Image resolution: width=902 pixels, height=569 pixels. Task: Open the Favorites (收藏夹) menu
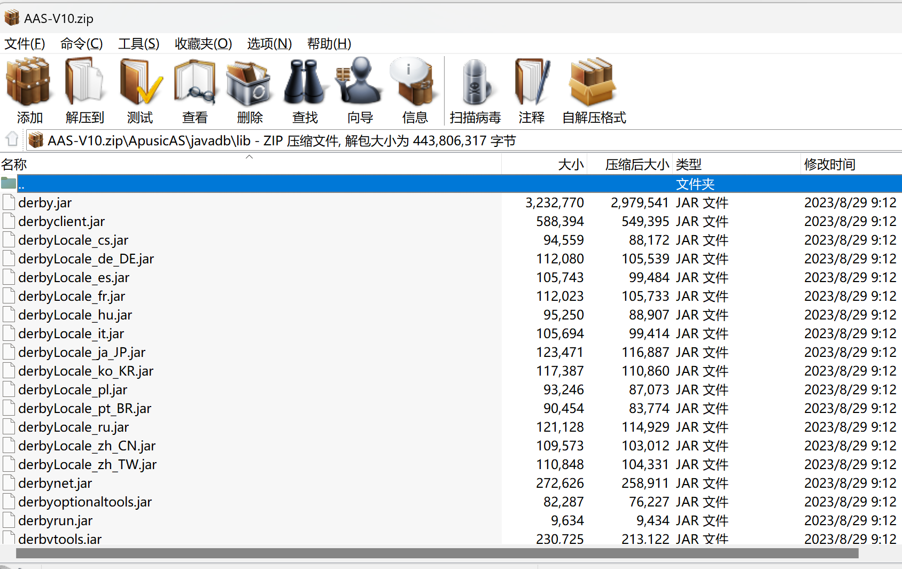pyautogui.click(x=203, y=44)
